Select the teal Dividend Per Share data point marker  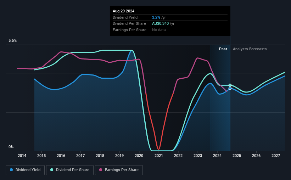[230, 85]
